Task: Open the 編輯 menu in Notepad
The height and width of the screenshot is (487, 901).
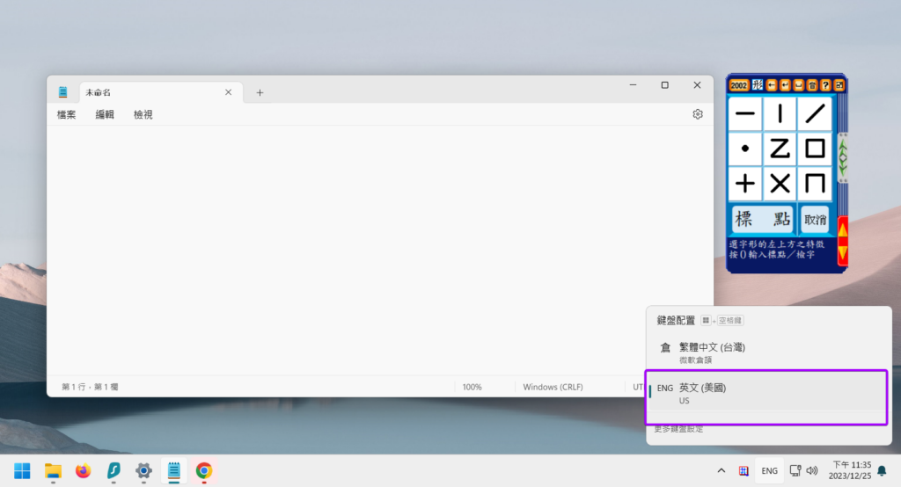Action: [105, 114]
